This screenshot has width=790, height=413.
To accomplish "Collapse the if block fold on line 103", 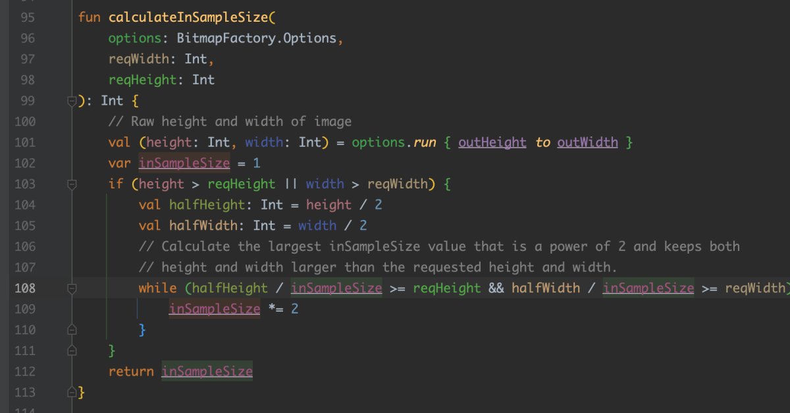I will pyautogui.click(x=72, y=184).
